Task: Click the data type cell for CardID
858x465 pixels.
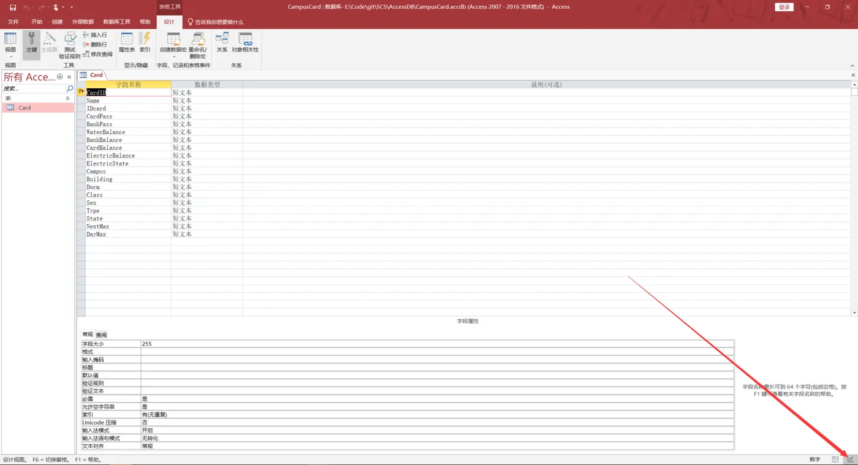Action: click(x=207, y=93)
